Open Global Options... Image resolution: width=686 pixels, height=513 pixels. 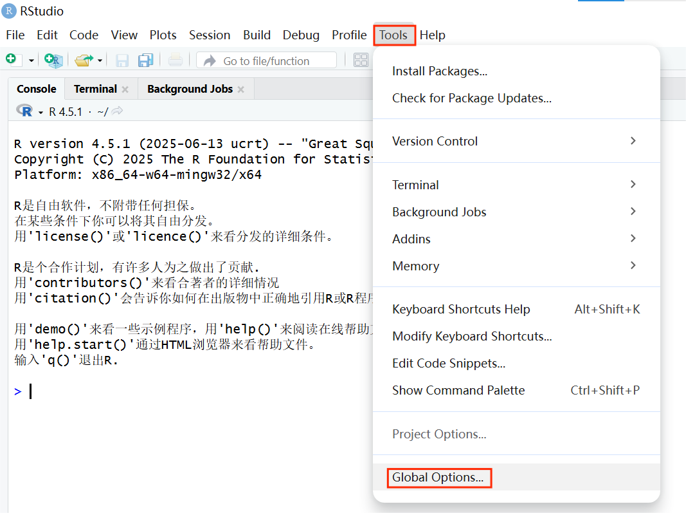(x=516, y=477)
